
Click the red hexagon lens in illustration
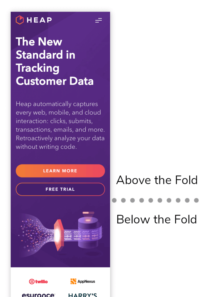coord(59,235)
